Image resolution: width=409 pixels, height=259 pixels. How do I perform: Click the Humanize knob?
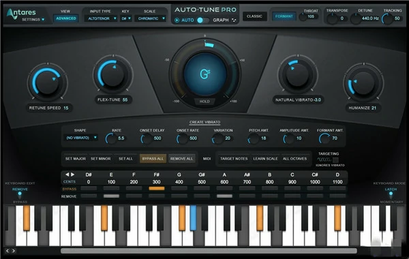tap(363, 83)
